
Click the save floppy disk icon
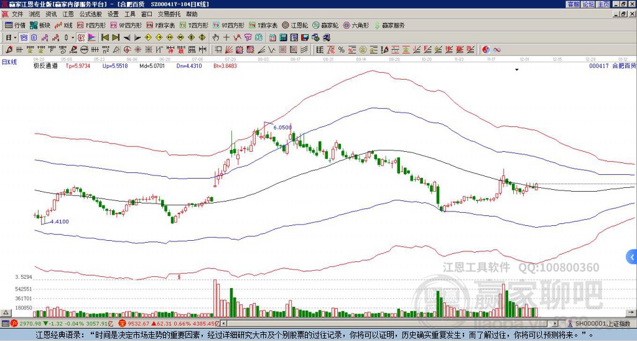pos(305,38)
